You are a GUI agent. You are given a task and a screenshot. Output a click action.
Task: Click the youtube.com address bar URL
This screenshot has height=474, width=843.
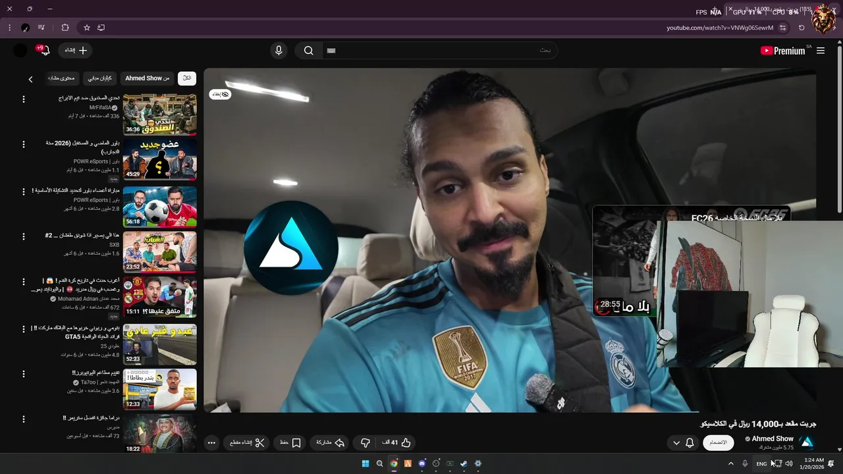(x=719, y=28)
